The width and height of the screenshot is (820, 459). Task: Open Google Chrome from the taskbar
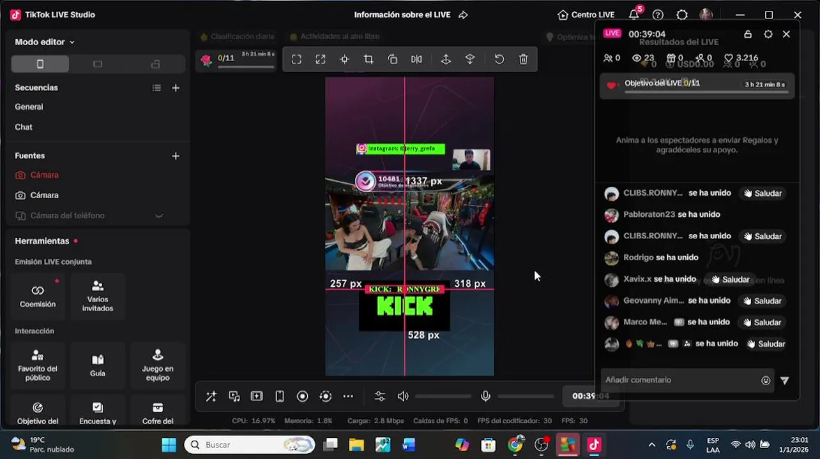515,444
